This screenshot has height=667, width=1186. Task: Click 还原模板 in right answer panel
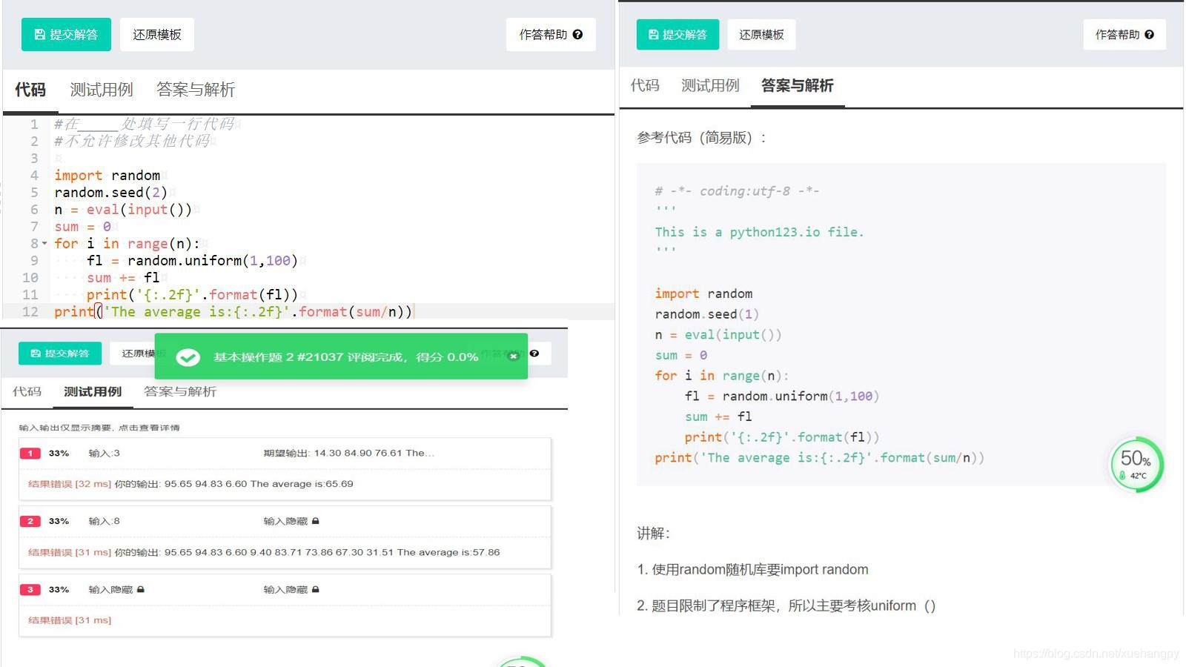761,35
